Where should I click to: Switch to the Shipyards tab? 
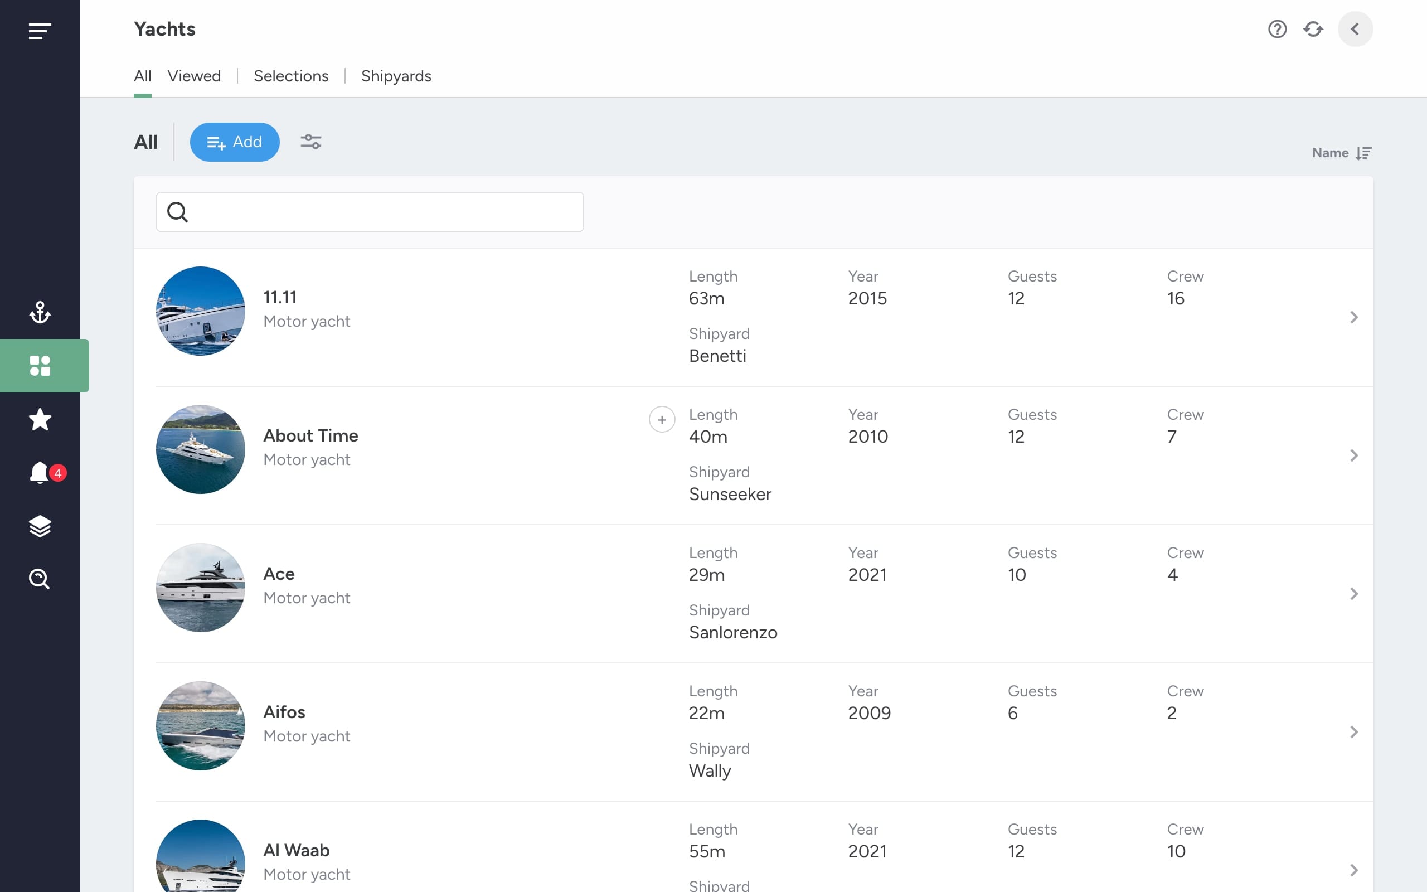[396, 76]
